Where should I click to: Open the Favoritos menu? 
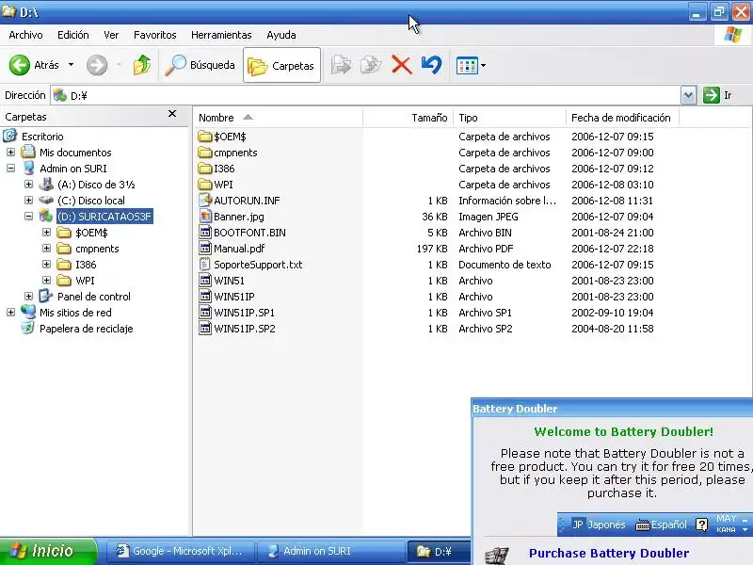(x=154, y=35)
